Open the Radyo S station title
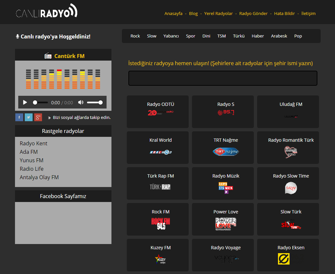 [x=226, y=104]
